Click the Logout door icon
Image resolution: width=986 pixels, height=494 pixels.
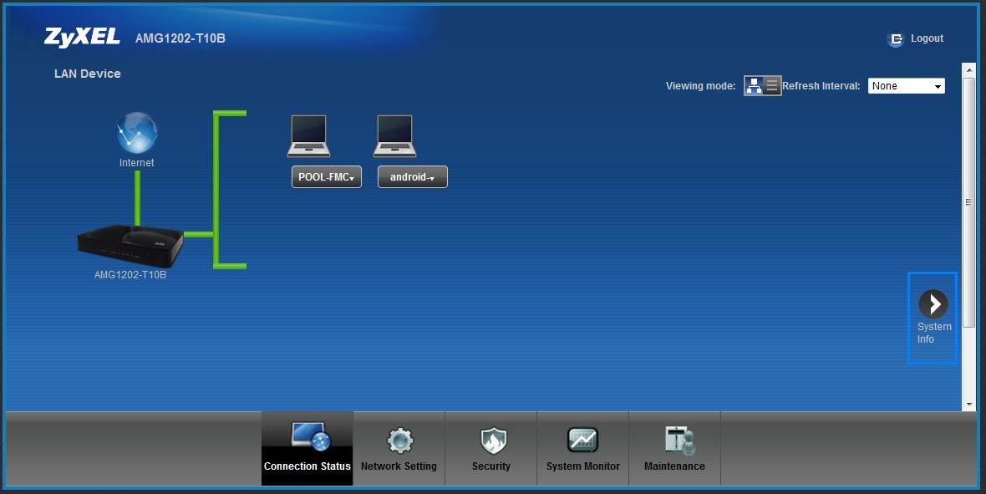click(896, 39)
